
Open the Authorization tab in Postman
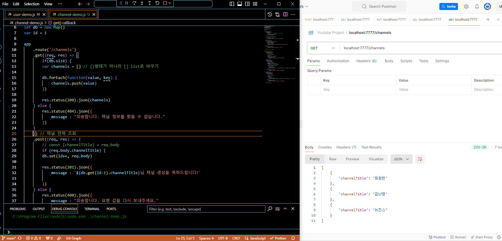click(338, 61)
